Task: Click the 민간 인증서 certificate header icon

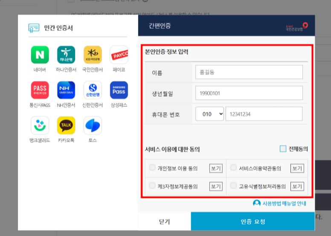Action: (34, 28)
